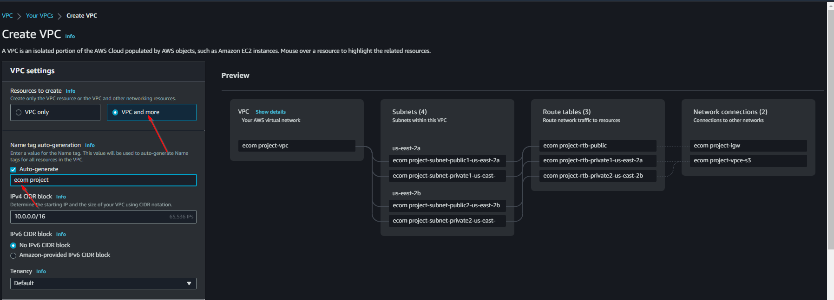The width and height of the screenshot is (834, 300).
Task: Uncheck the Auto-generate checkbox
Action: pos(13,170)
